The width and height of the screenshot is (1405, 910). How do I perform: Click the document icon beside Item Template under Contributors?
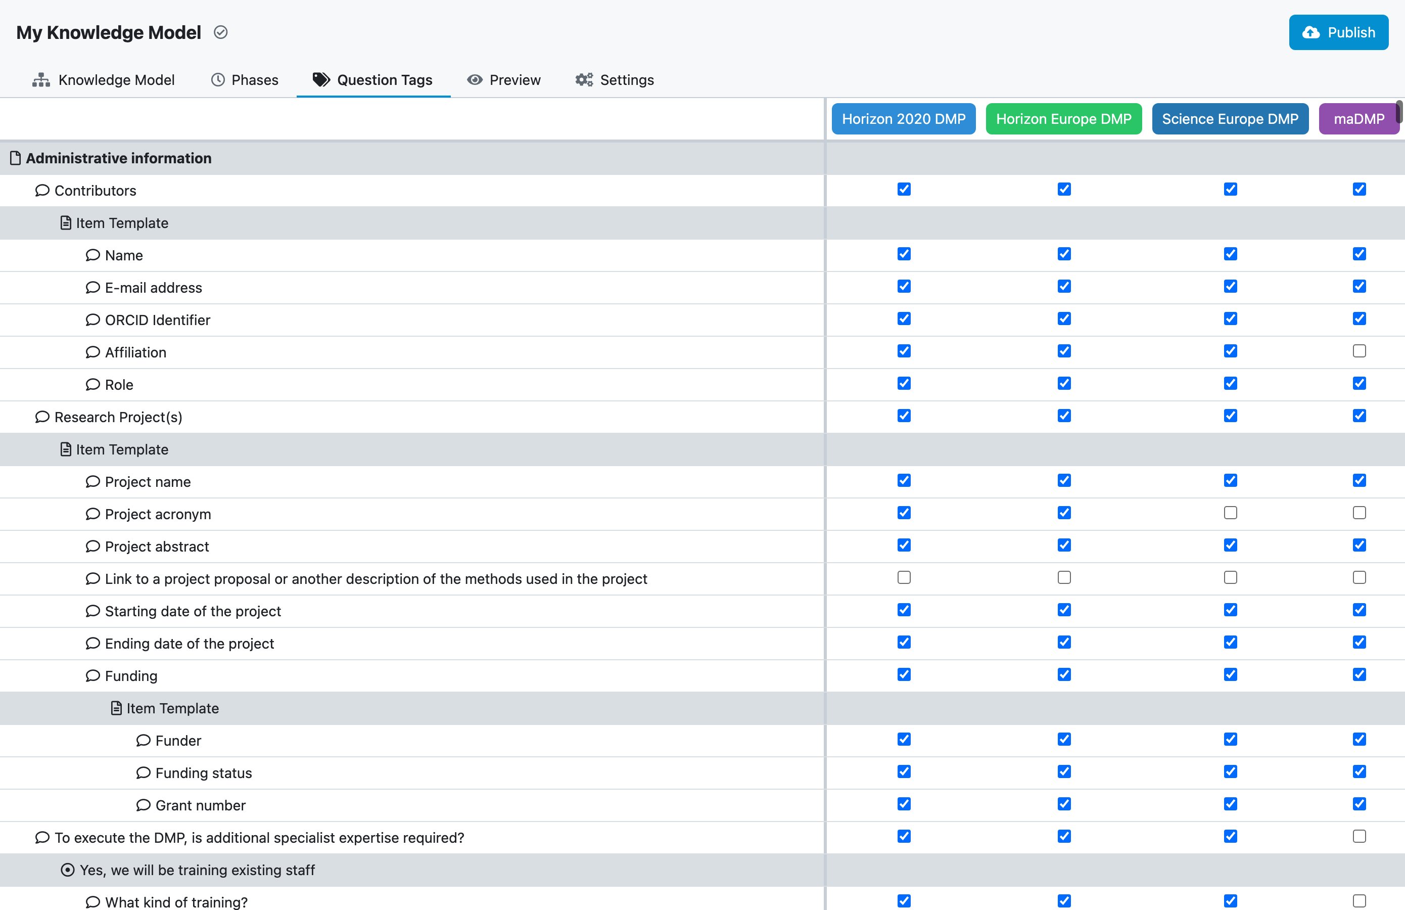point(66,222)
